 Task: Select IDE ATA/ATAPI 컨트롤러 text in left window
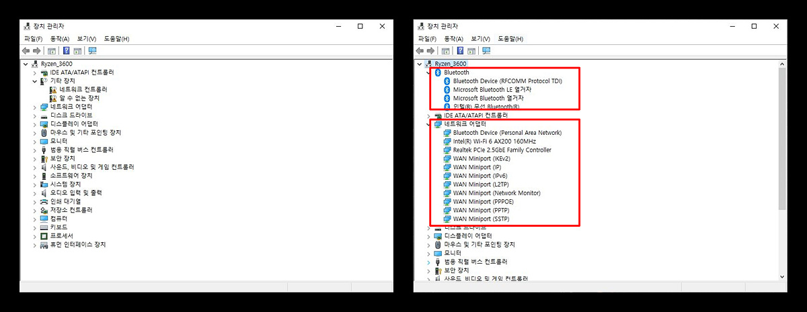coord(82,72)
